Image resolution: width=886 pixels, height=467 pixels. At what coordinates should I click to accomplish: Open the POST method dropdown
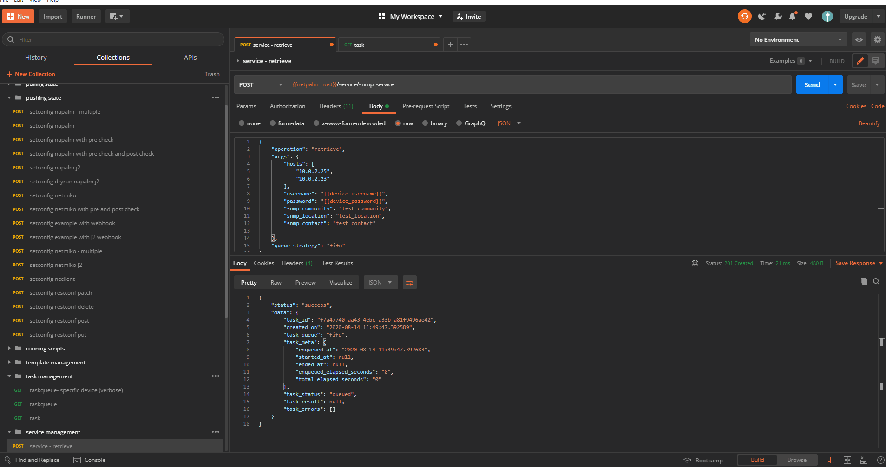tap(260, 84)
